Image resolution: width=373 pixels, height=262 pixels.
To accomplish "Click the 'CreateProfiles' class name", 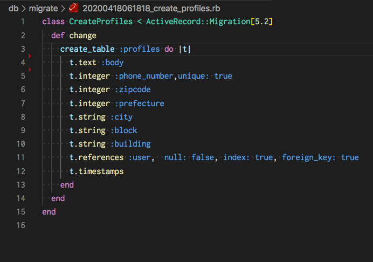I will [x=101, y=22].
